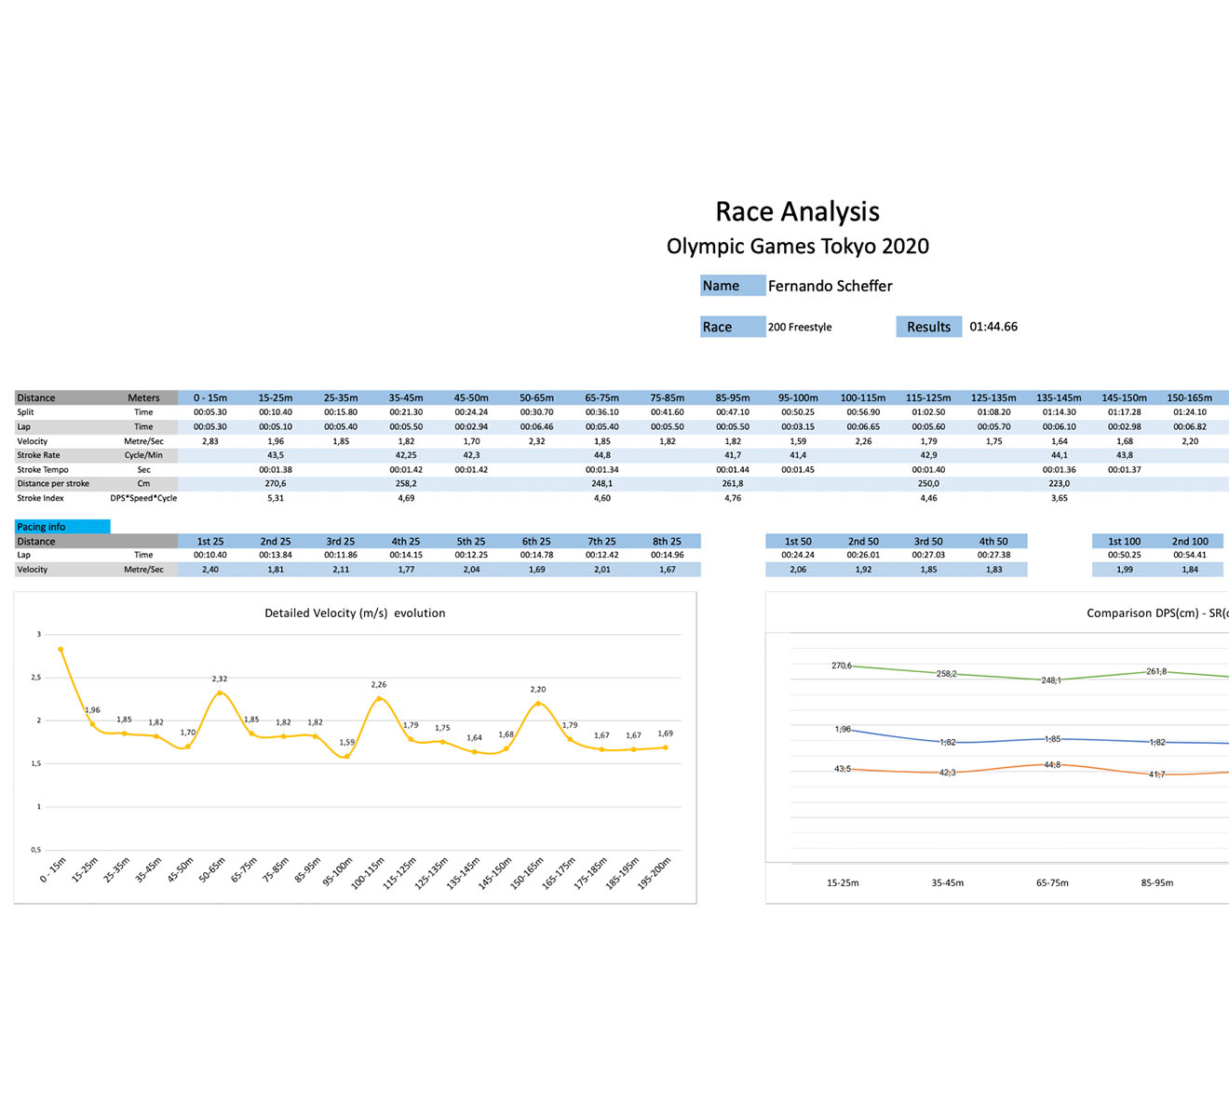Viewport: 1229px width, 1117px height.
Task: Click the Detailed Velocity evolution chart title
Action: (x=355, y=613)
